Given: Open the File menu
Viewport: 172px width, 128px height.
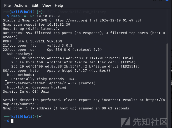Looking at the screenshot, I should 7,5.
